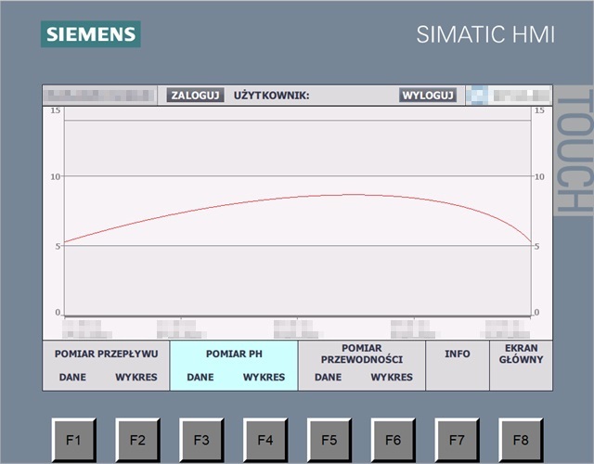Open DANE under Pomiar Przewodności
594x464 pixels.
pos(328,378)
